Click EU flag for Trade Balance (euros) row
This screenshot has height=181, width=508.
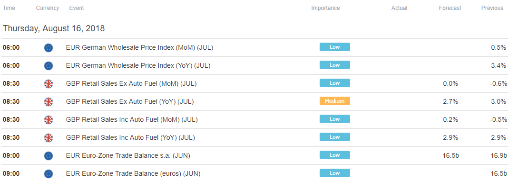click(48, 174)
